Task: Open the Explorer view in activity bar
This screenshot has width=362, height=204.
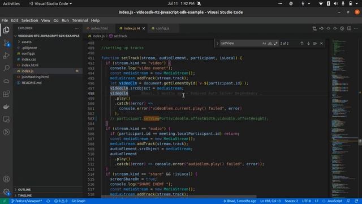Action: click(x=6, y=30)
